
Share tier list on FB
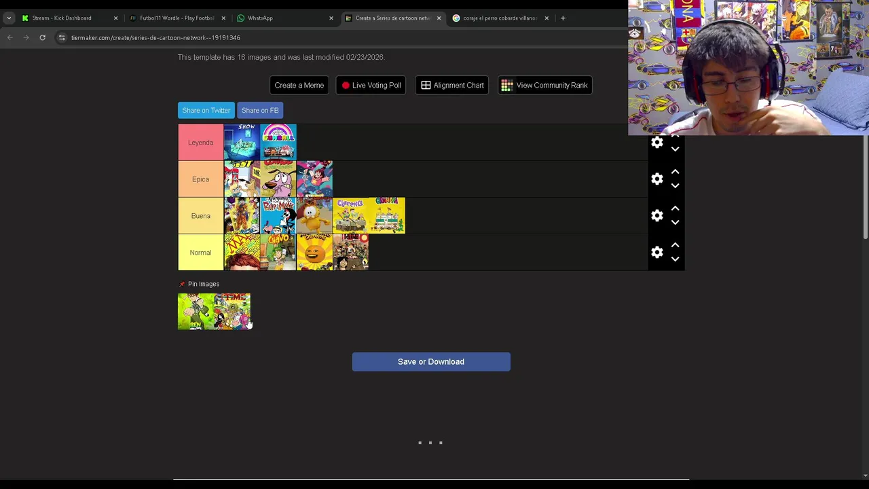point(260,110)
